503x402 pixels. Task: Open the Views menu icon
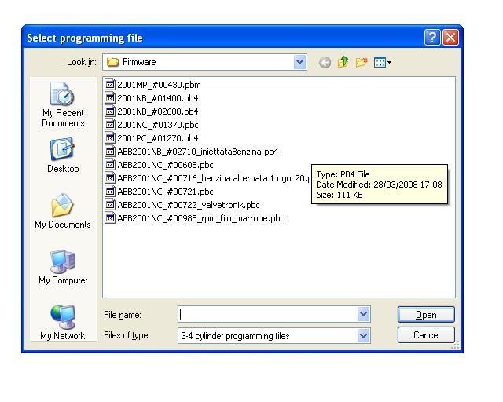(x=383, y=62)
